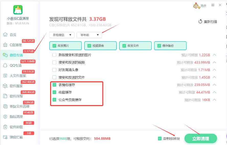Open the 半年前 time dropdown
Viewport: 227px width, 145px height.
pos(89,35)
